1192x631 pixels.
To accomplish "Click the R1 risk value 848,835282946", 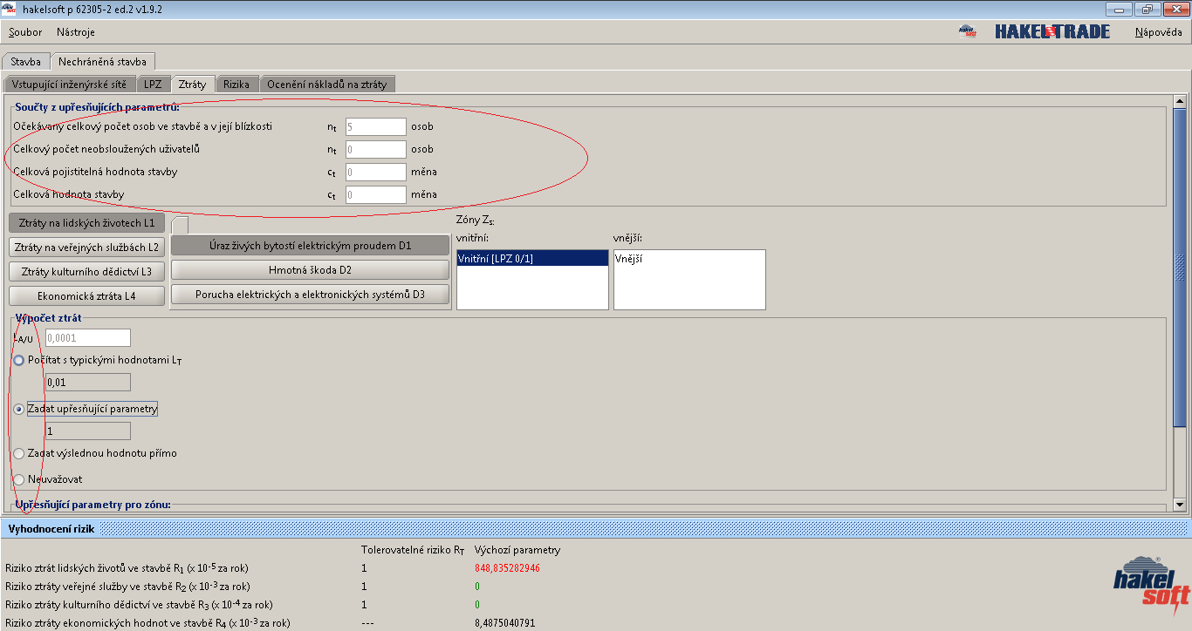I will [507, 567].
